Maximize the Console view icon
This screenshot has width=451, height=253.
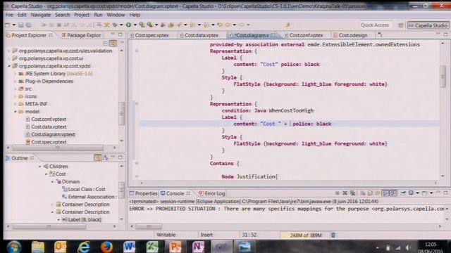[x=445, y=193]
